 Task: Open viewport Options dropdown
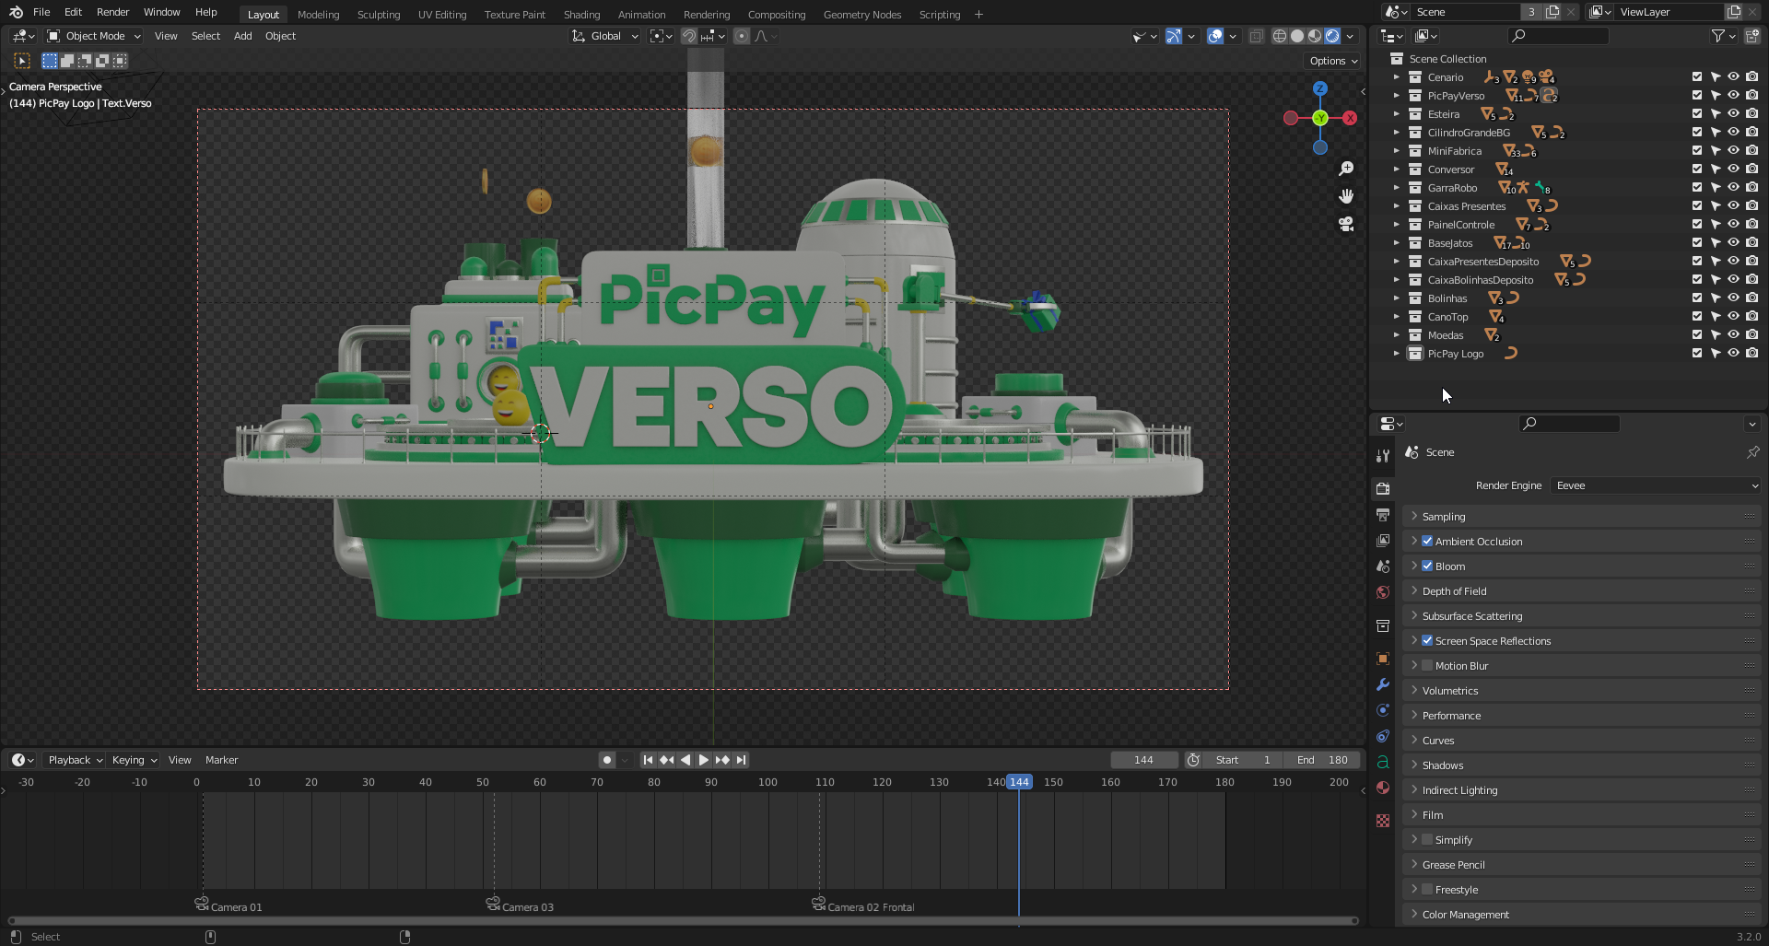(x=1333, y=61)
